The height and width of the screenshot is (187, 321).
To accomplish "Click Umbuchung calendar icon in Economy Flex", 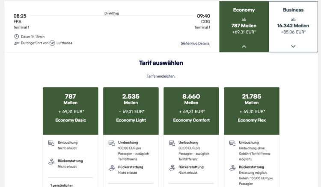I will [232, 143].
